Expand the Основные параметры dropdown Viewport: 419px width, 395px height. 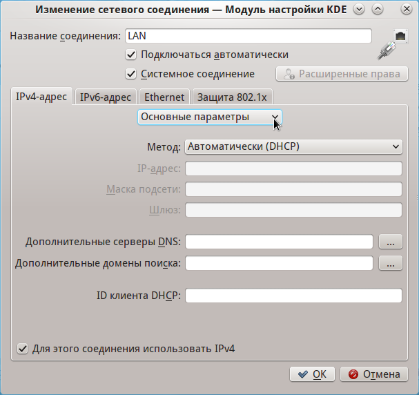click(209, 117)
